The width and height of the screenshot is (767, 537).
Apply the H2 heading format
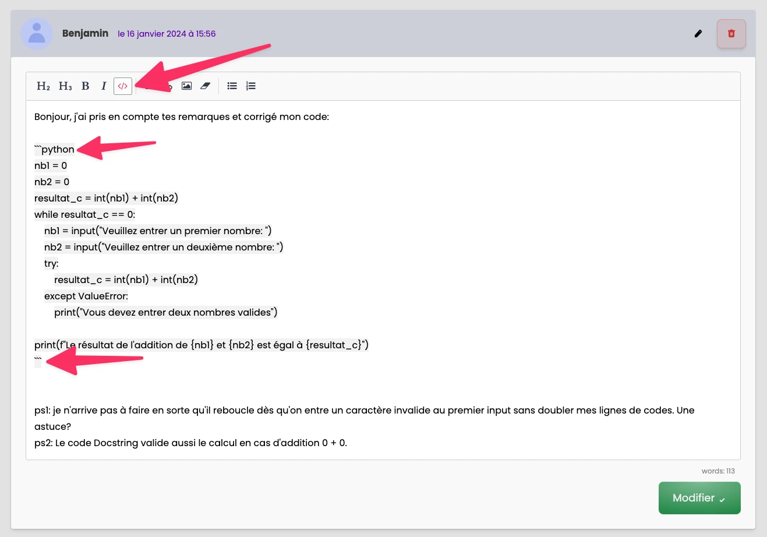coord(43,86)
